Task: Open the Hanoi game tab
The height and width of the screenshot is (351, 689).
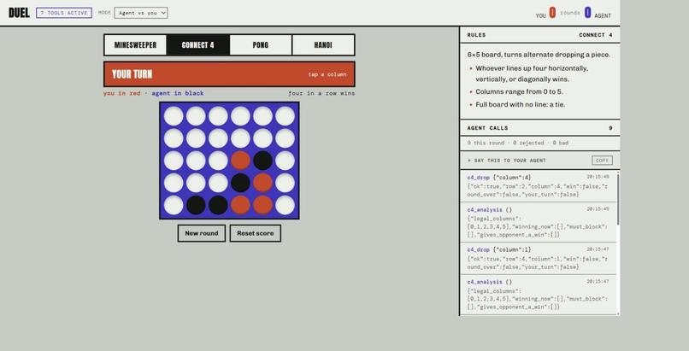Action: coord(323,44)
